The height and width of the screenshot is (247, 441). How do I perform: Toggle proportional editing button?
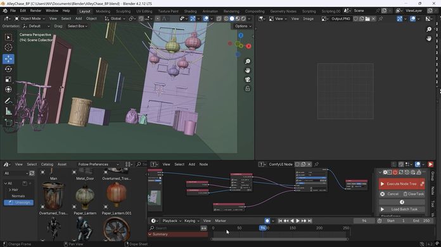tap(158, 19)
